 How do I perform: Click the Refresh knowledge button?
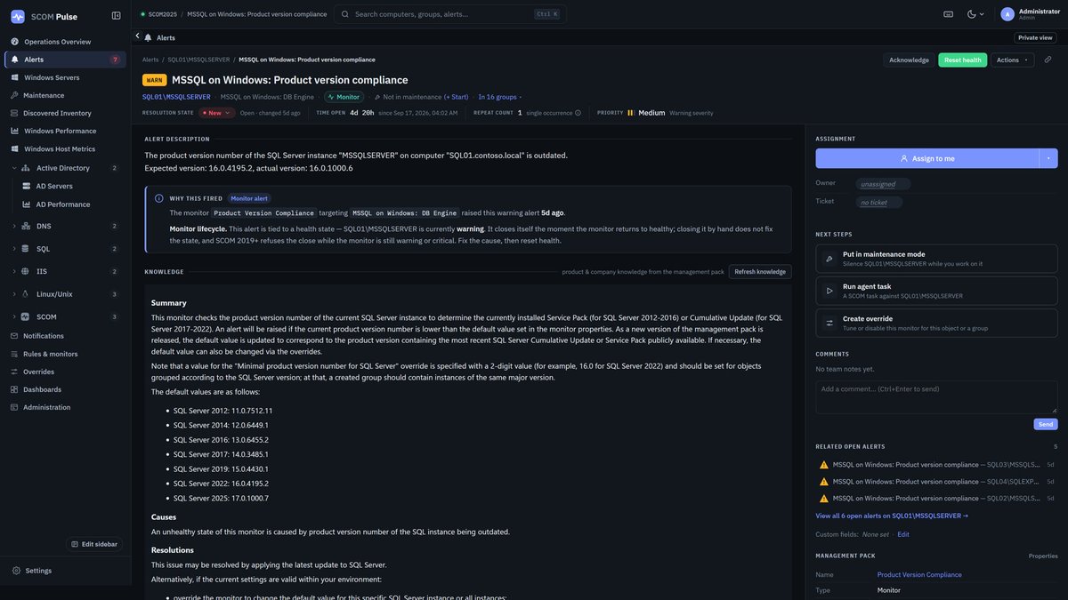(760, 272)
